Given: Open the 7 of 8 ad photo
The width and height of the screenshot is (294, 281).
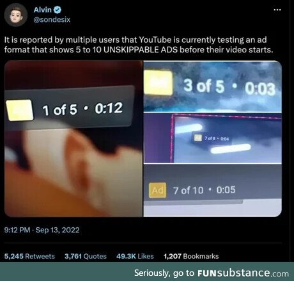Looking at the screenshot, I should pos(213,138).
